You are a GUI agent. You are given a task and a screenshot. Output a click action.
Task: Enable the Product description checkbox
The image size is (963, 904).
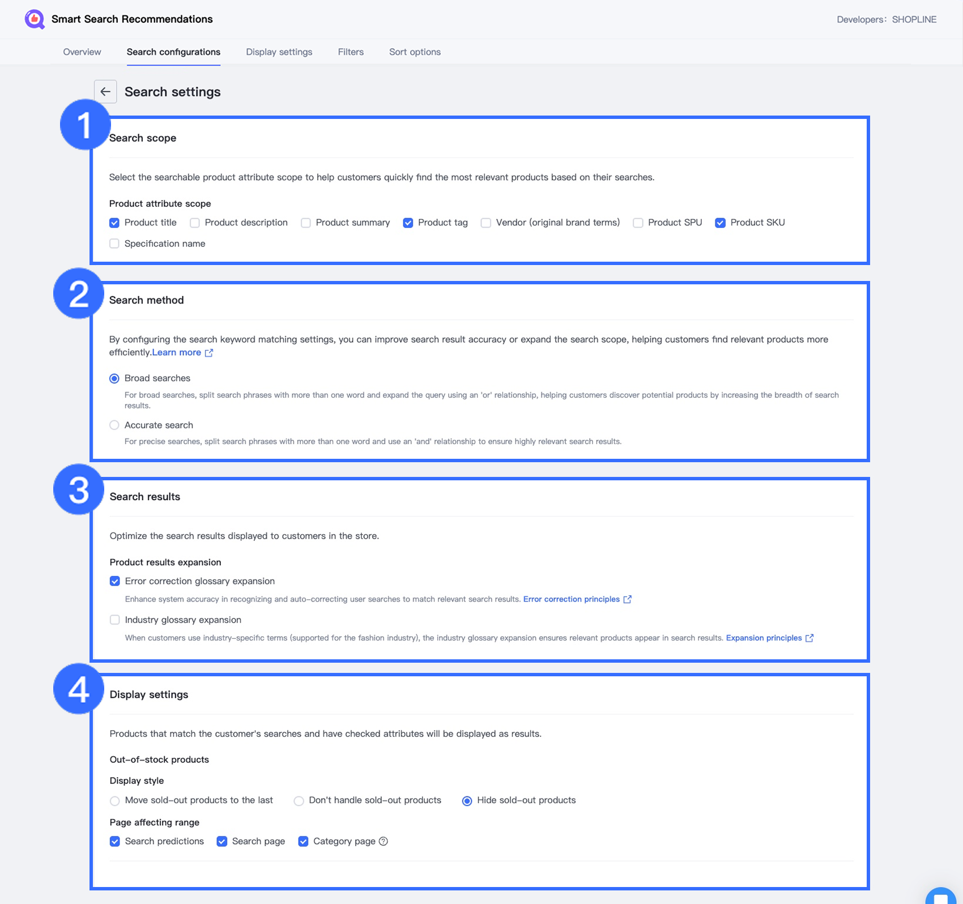click(195, 223)
